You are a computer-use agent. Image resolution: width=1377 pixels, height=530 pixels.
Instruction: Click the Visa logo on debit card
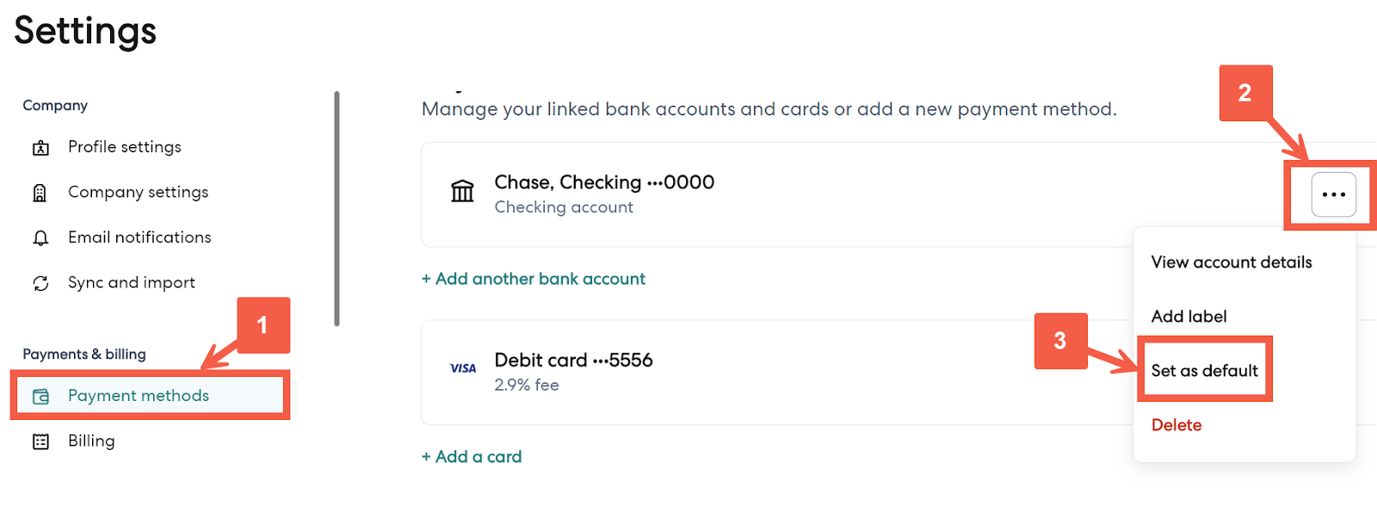point(463,368)
